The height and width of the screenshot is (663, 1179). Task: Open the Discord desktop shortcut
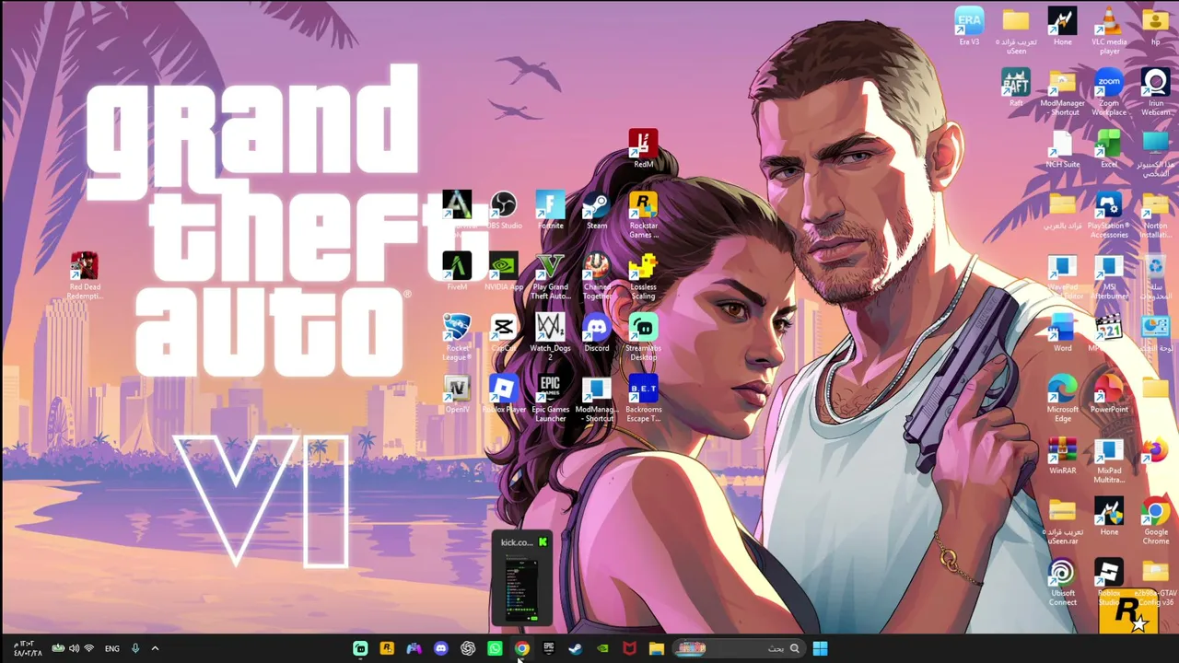click(x=597, y=333)
